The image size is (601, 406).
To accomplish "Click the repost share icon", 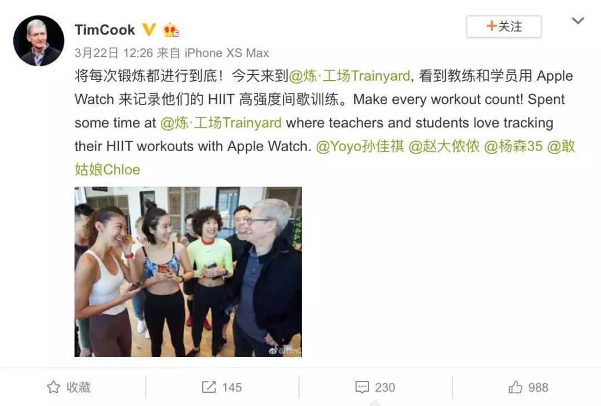I will click(209, 387).
